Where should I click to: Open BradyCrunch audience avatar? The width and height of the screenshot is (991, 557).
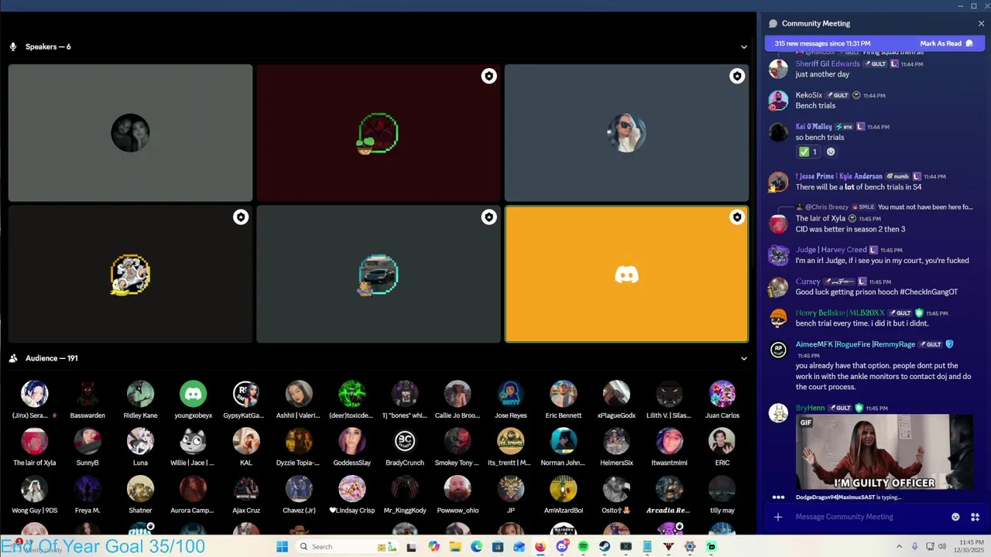(404, 441)
